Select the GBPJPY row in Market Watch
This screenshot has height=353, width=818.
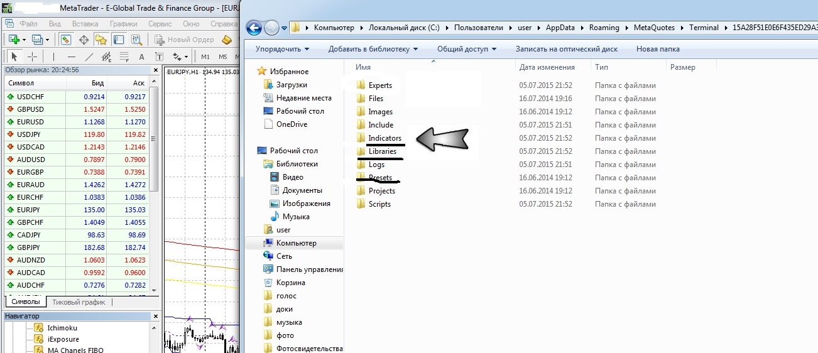75,247
